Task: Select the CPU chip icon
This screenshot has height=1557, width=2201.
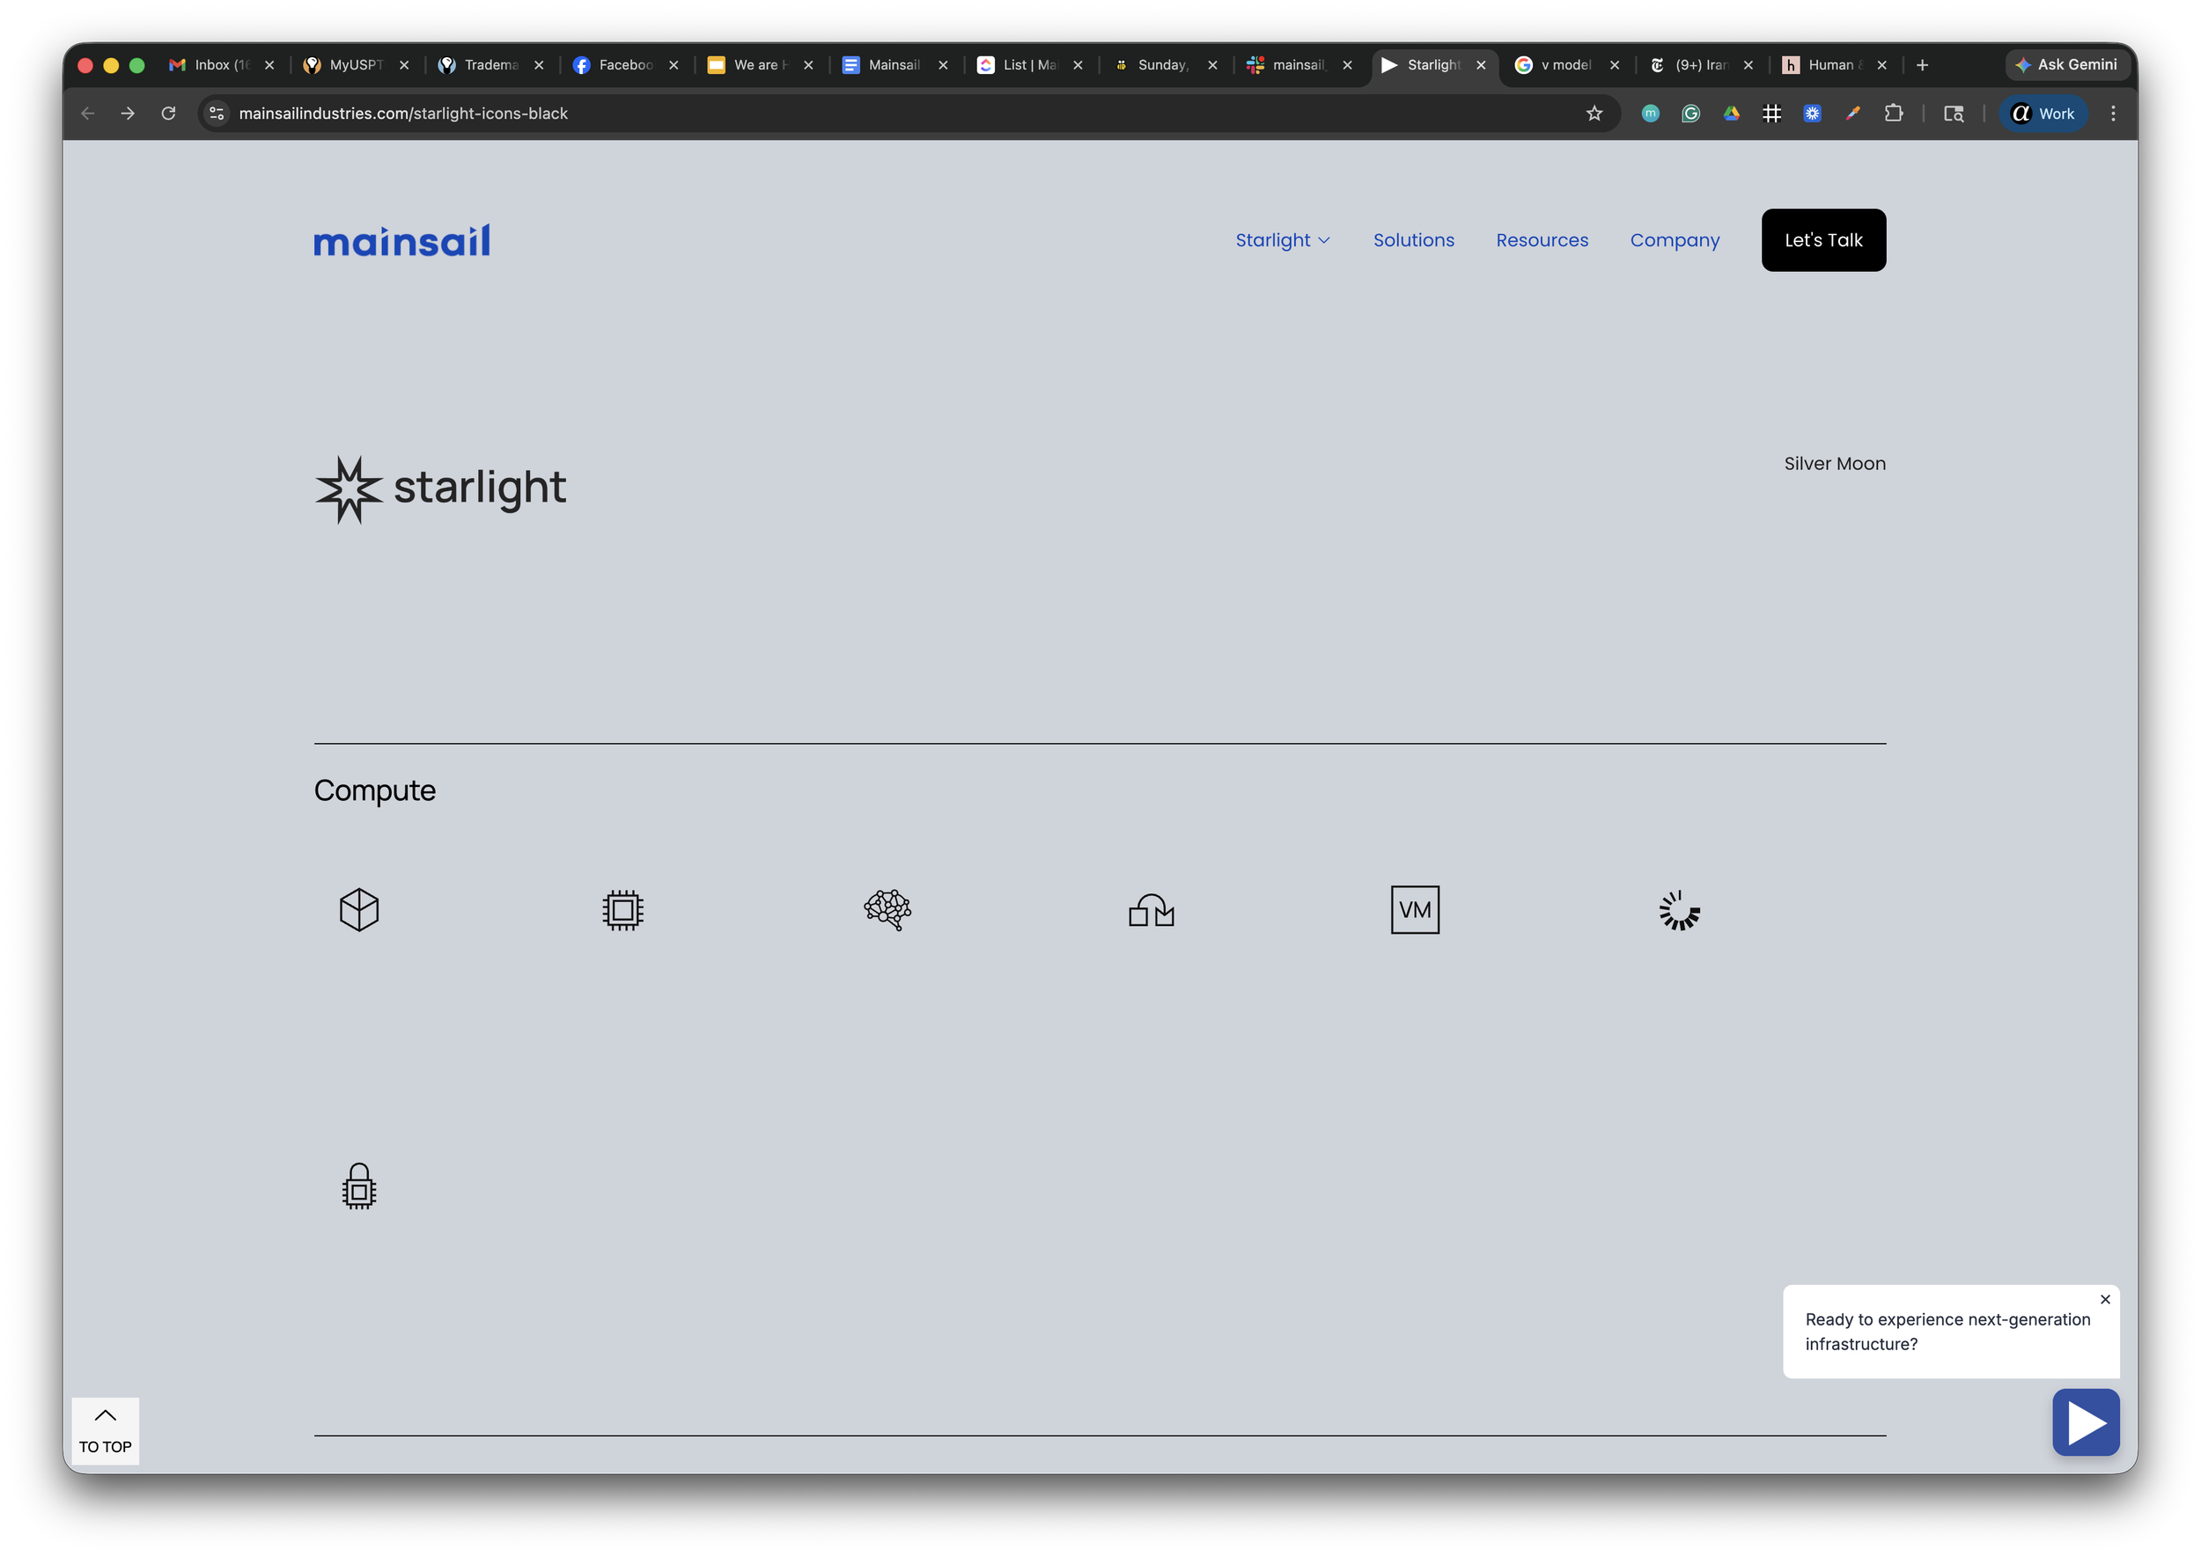Action: click(622, 910)
